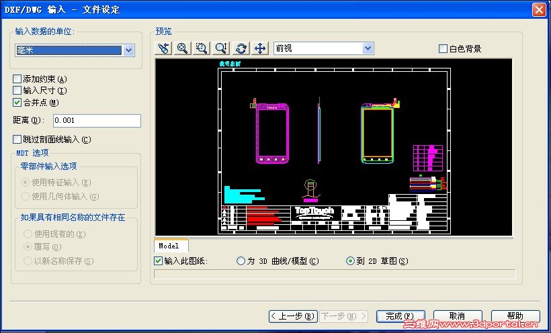
Task: Click the 取消 cancel button
Action: pos(458,316)
